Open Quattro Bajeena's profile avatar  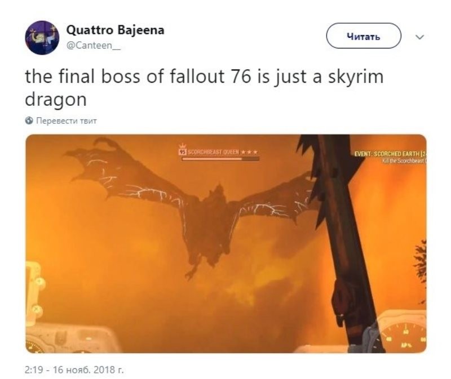(42, 37)
